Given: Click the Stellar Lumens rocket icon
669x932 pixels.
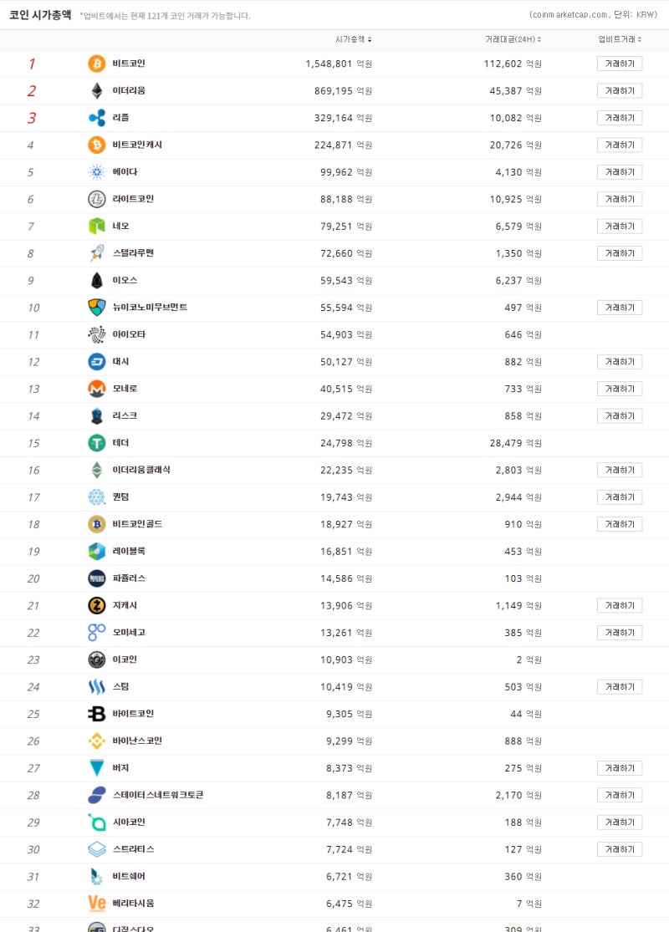Looking at the screenshot, I should [x=97, y=253].
